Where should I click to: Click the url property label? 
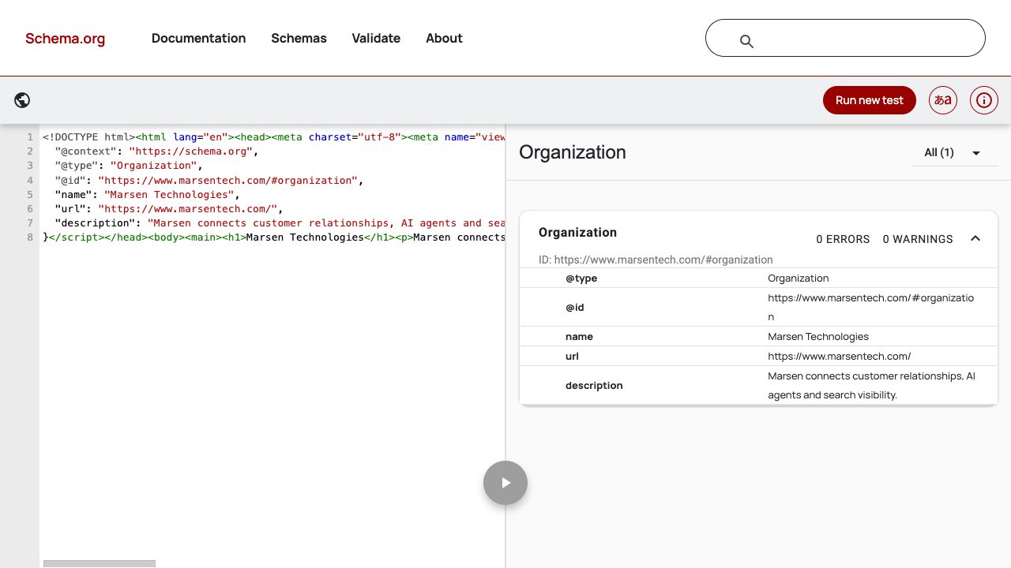(x=572, y=357)
